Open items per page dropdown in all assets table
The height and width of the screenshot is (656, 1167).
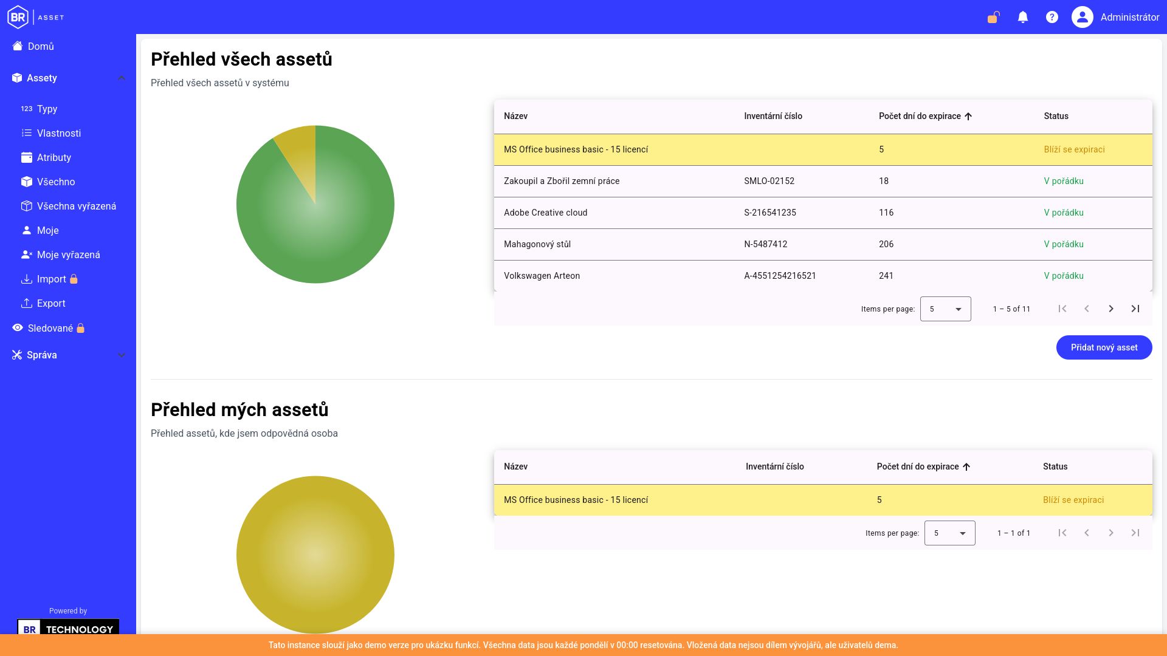[x=946, y=309]
